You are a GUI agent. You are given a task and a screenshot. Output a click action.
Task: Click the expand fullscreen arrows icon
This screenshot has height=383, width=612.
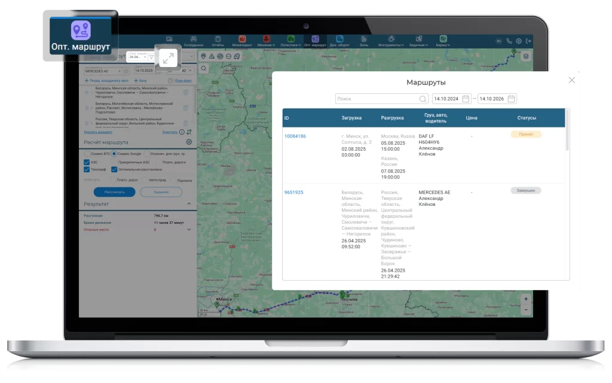[168, 58]
